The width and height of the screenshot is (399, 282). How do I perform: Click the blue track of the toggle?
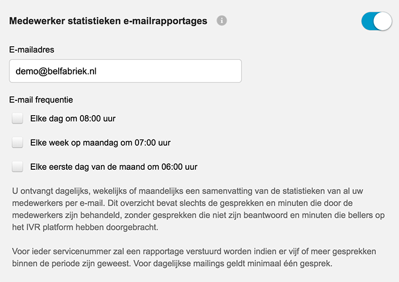click(x=369, y=22)
